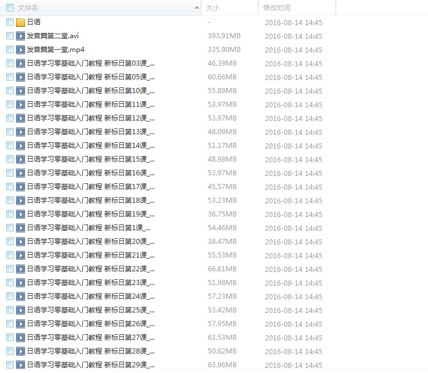
Task: Check the box for 新标日第25课 row
Action: click(x=10, y=310)
